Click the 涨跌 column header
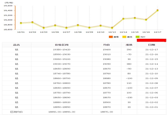The image size is (167, 115). [x=129, y=45]
